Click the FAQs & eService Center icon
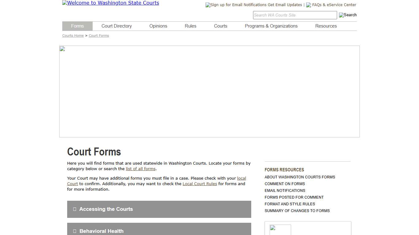The width and height of the screenshot is (419, 235). (x=308, y=5)
